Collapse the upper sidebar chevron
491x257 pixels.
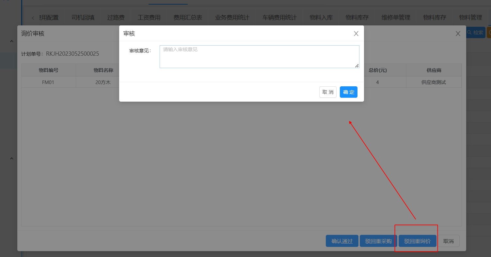[11, 41]
